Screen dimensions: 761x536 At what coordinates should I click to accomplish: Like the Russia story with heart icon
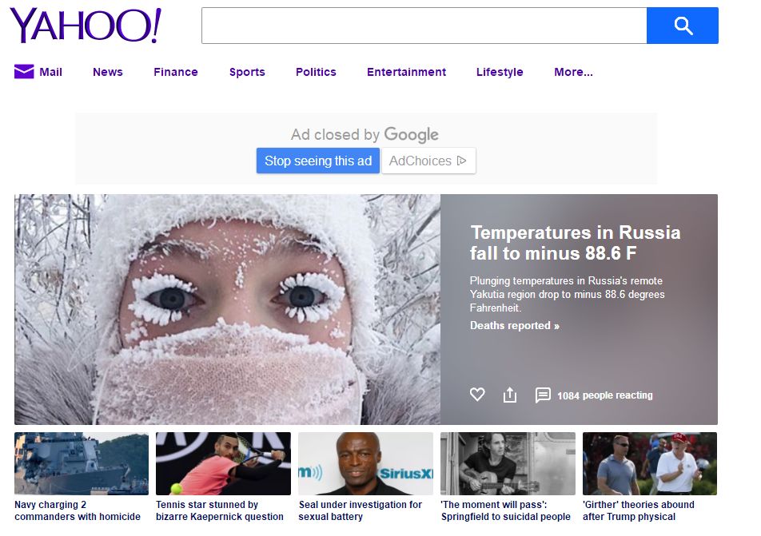pyautogui.click(x=477, y=395)
